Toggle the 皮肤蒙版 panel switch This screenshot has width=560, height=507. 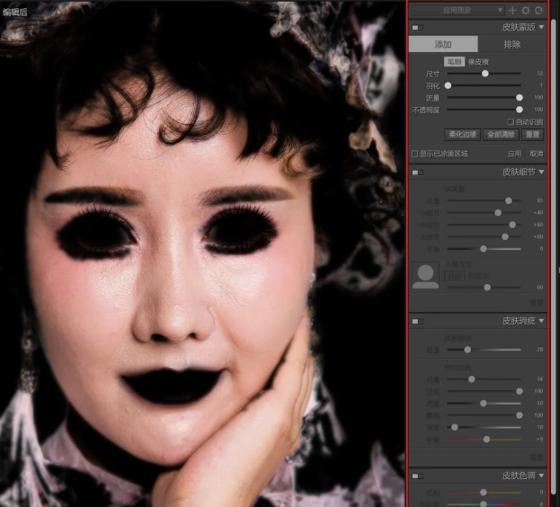[x=418, y=28]
